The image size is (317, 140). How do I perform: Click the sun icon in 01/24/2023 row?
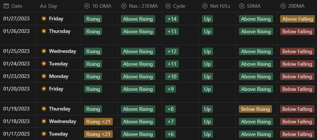point(43,64)
